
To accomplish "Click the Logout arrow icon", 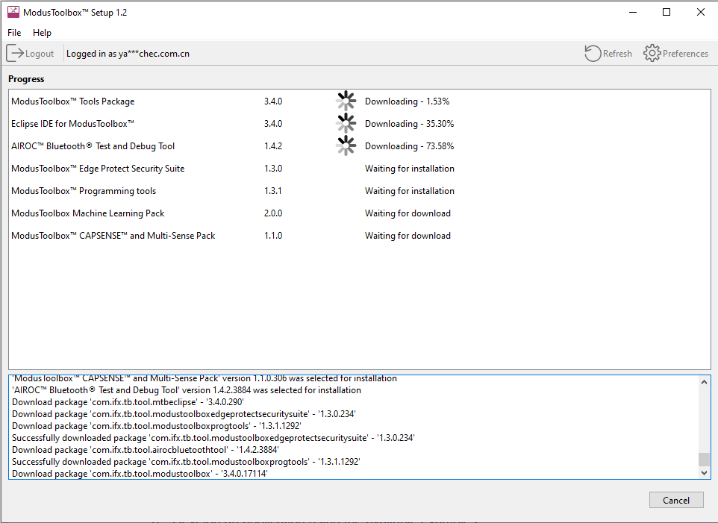I will [15, 53].
